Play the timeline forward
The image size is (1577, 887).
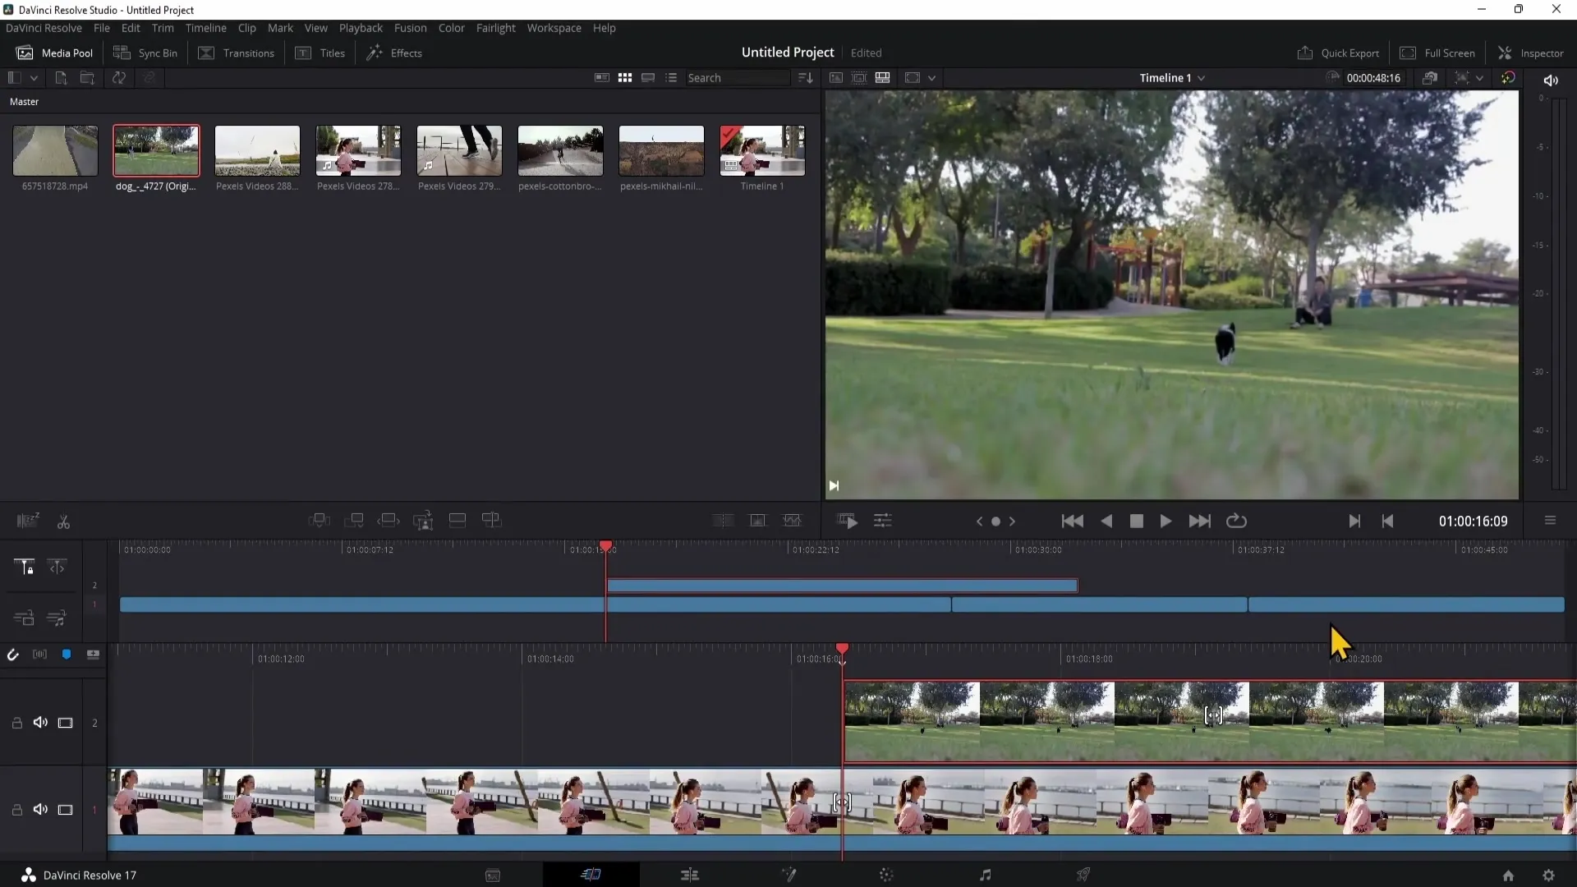click(1166, 522)
